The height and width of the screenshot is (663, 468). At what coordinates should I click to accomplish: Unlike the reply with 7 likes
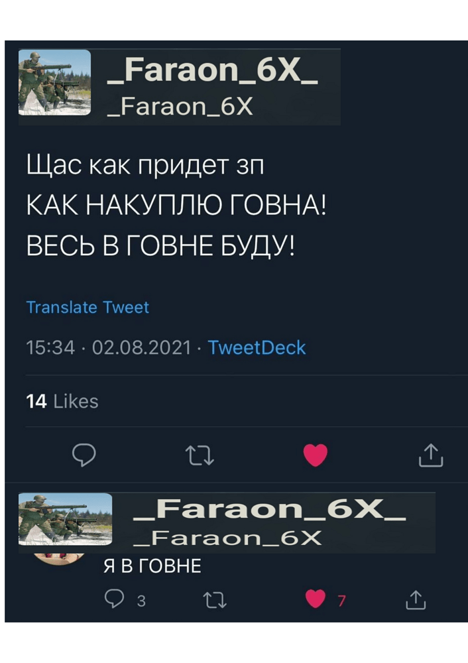[316, 599]
